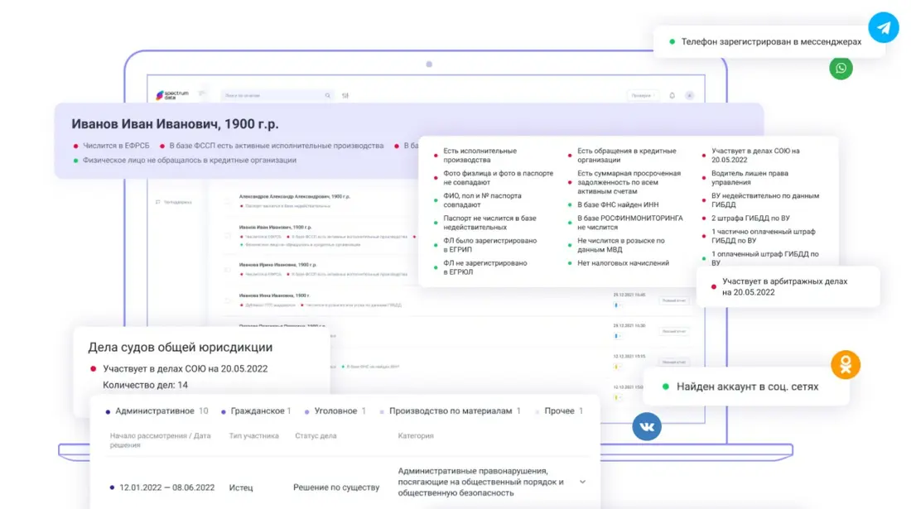The width and height of the screenshot is (911, 509).
Task: Switch to the Прочее cases tab
Action: pos(559,411)
